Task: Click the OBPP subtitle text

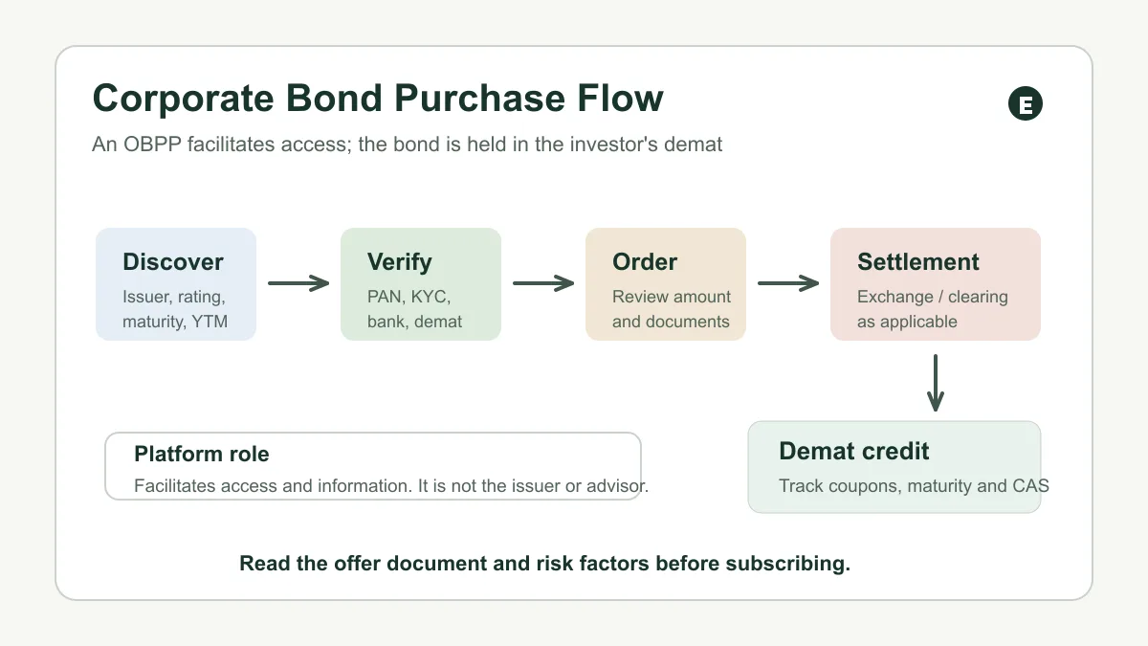Action: coord(408,145)
